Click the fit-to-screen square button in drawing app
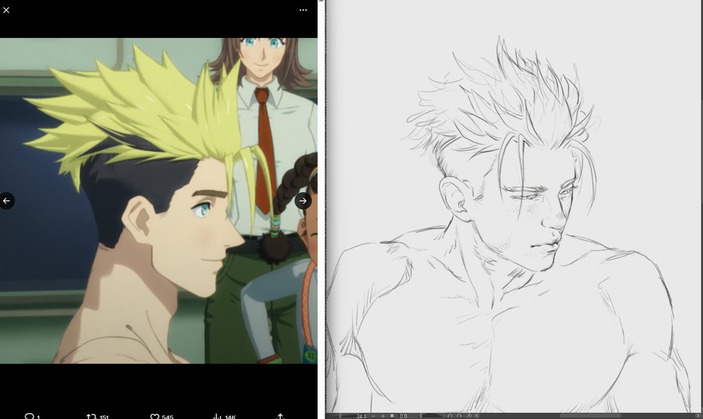 pyautogui.click(x=392, y=415)
